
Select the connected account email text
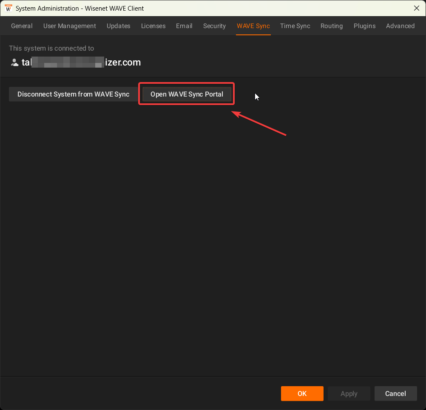(x=81, y=62)
